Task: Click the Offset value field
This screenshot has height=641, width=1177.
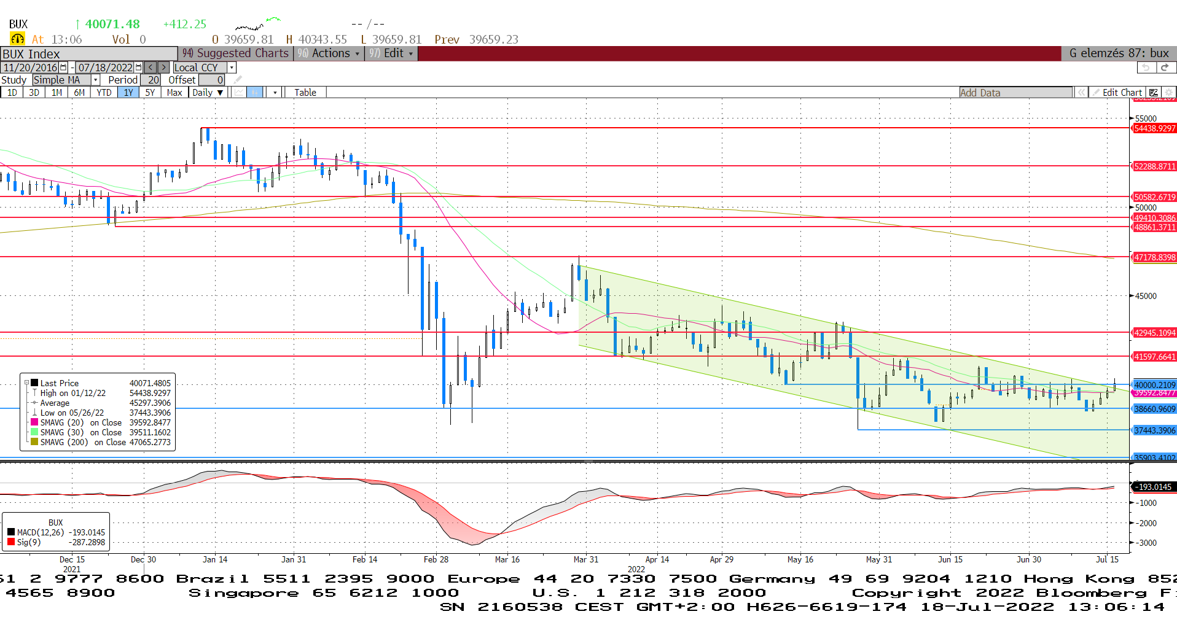Action: [212, 80]
